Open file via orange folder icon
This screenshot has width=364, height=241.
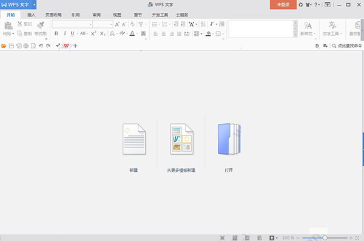point(4,46)
